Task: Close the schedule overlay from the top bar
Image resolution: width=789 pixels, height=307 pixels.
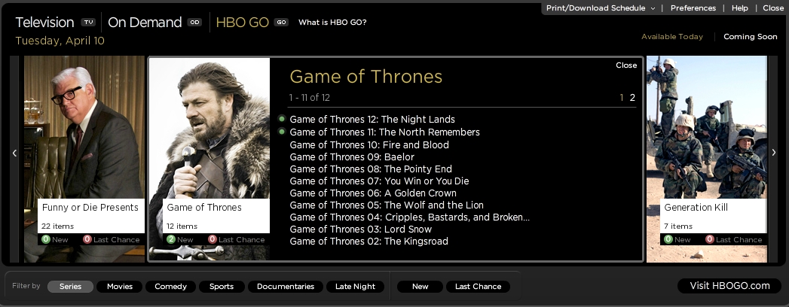Action: [773, 8]
